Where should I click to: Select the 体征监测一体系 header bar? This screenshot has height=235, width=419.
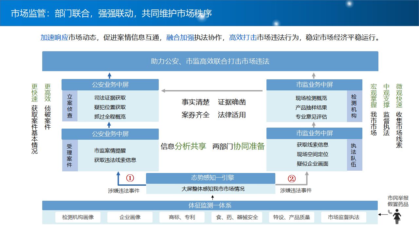coord(210,206)
